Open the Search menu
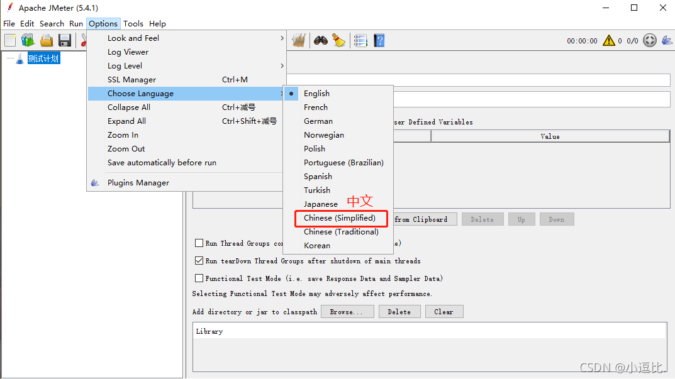 point(52,24)
